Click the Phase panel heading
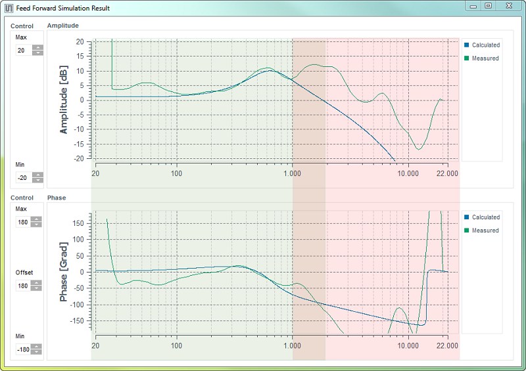 (57, 198)
